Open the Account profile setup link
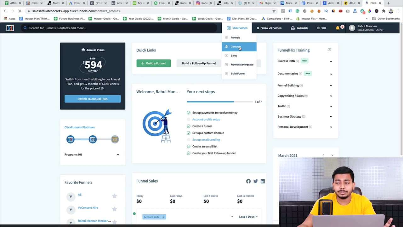This screenshot has height=227, width=403. tap(206, 119)
